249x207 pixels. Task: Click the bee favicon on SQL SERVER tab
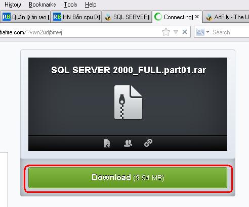click(108, 17)
